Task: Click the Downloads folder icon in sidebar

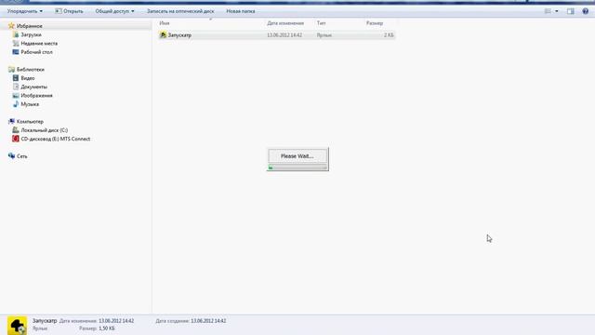Action: (16, 34)
